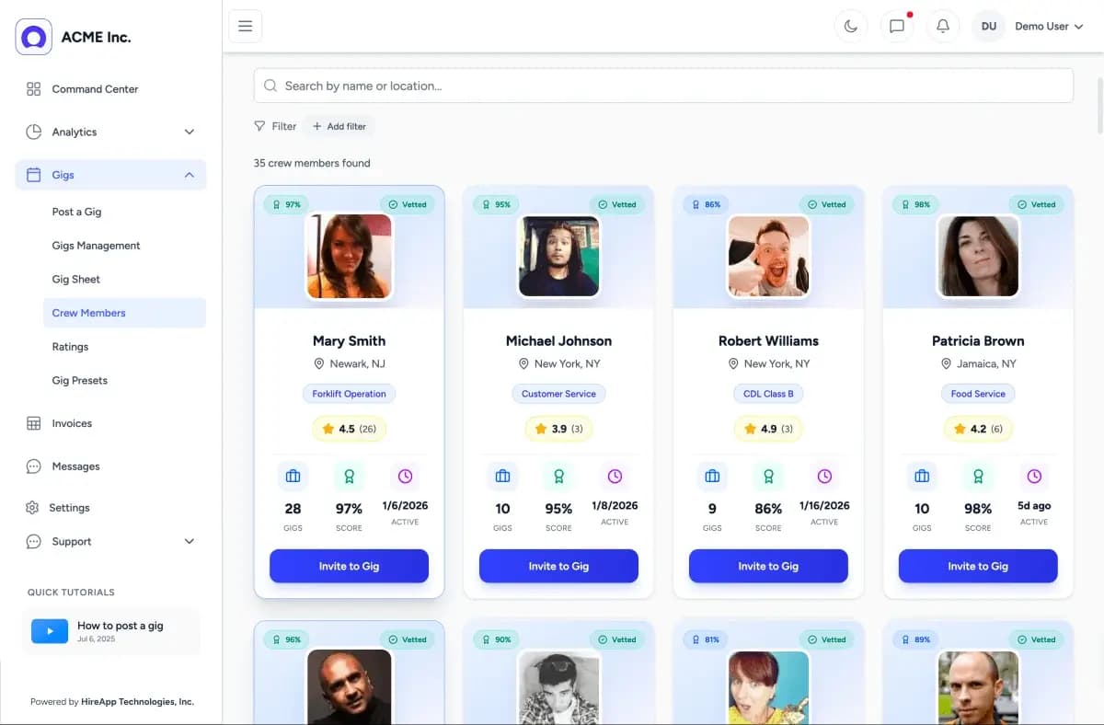Click the Add filter button

point(339,126)
